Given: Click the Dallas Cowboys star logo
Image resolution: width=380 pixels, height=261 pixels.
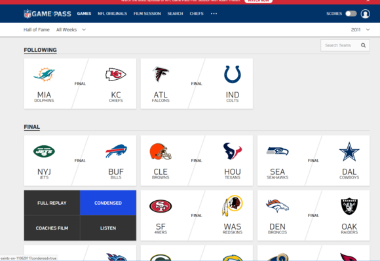Looking at the screenshot, I should [x=349, y=152].
